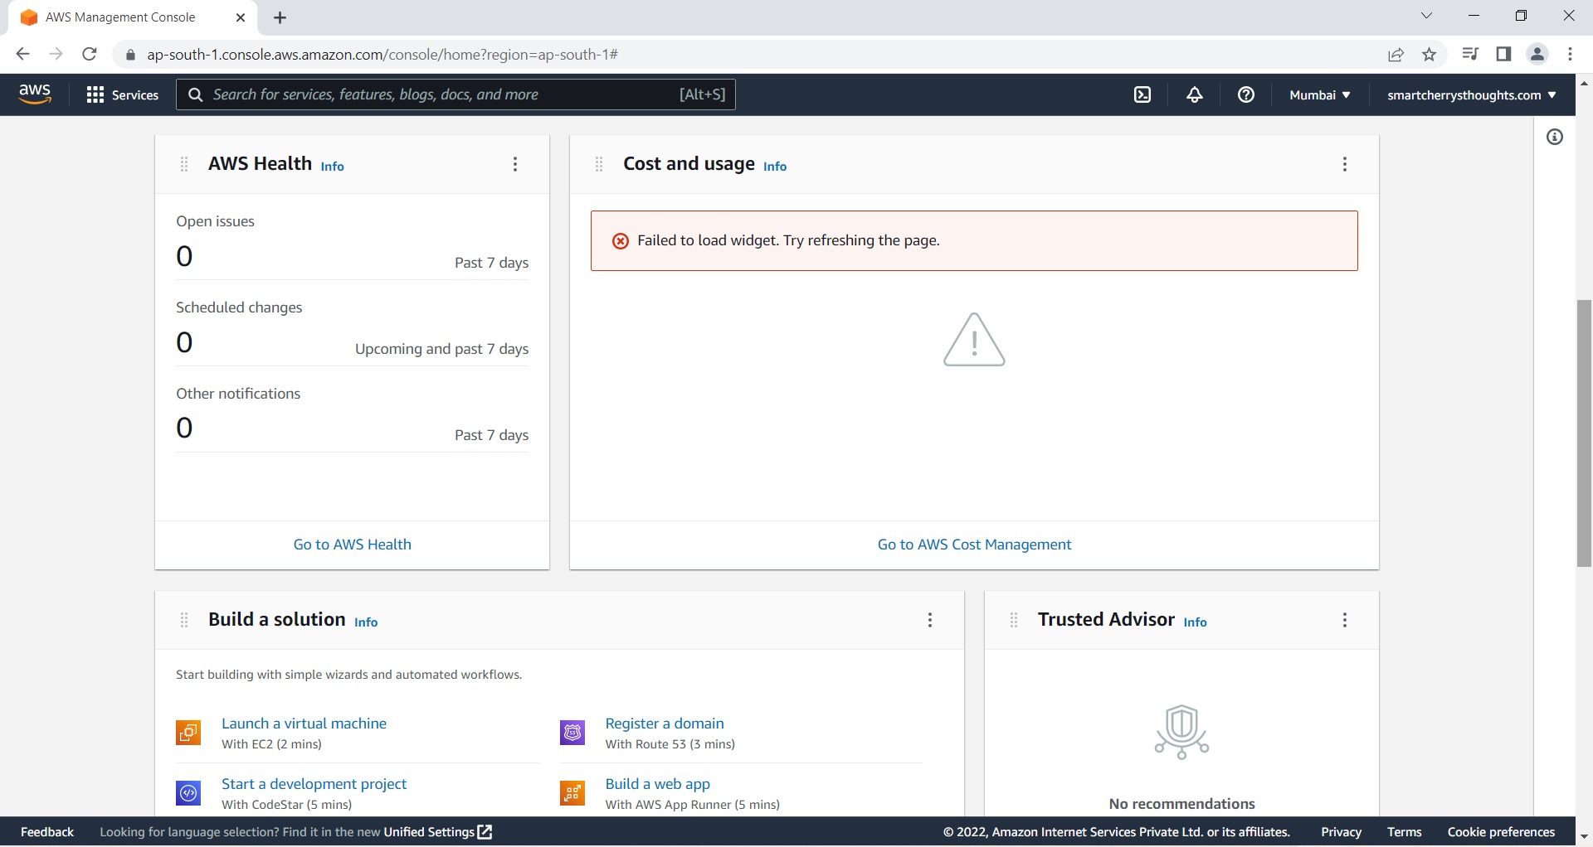Open the Cost and usage widget menu

1344,164
